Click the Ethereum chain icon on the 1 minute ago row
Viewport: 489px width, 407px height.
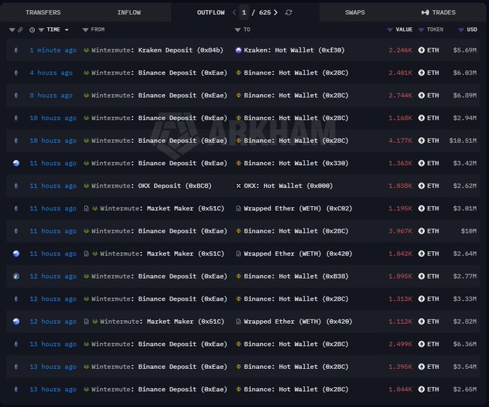(17, 50)
